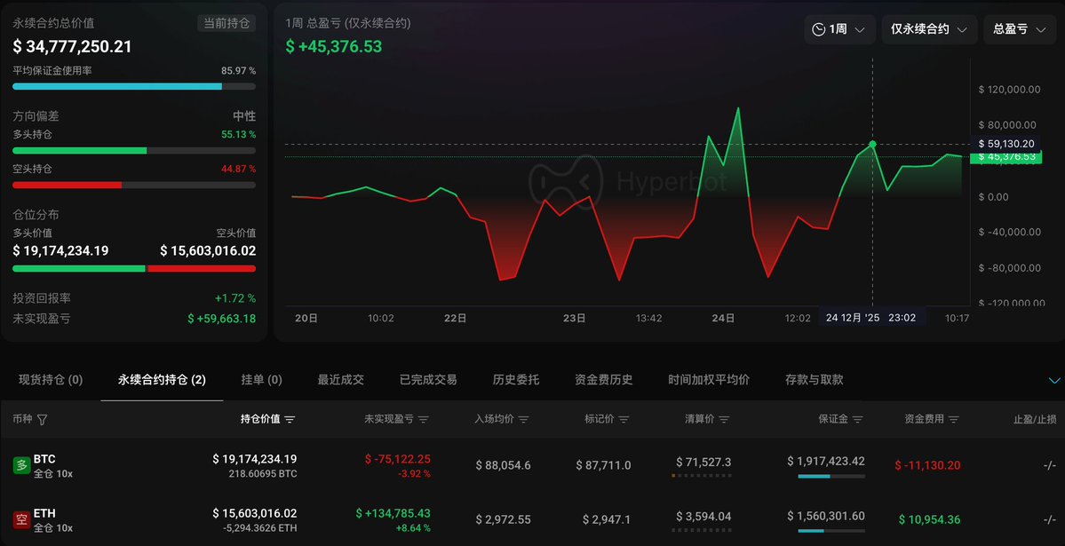Click the ETH mark price $ 2,947.1
The height and width of the screenshot is (546, 1065).
point(607,520)
